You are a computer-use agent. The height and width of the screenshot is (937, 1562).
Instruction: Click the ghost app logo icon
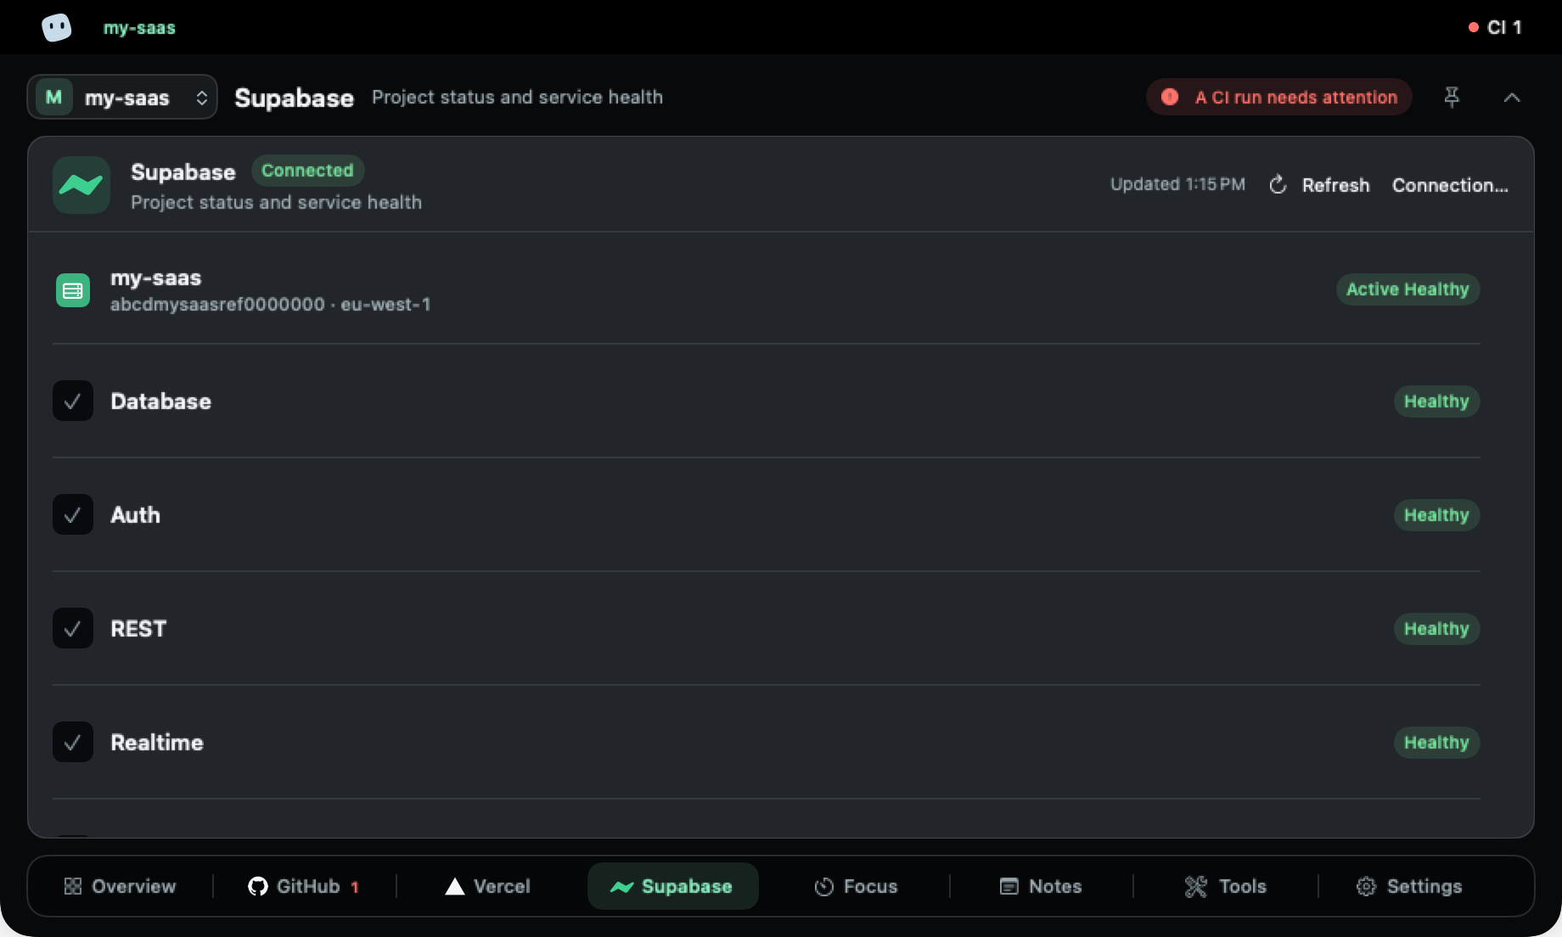pos(57,27)
